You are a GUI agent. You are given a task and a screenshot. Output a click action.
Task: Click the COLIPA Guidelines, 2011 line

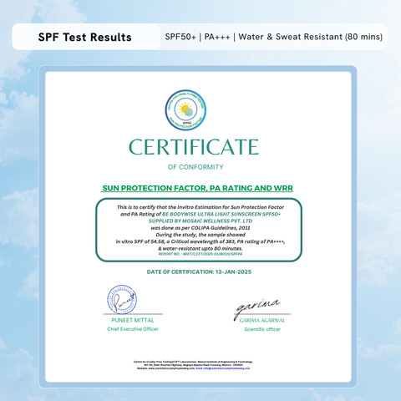coord(200,228)
